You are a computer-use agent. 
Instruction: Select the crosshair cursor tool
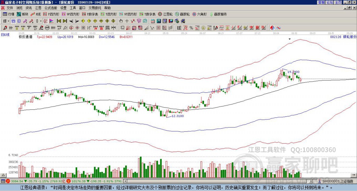(x=127, y=21)
